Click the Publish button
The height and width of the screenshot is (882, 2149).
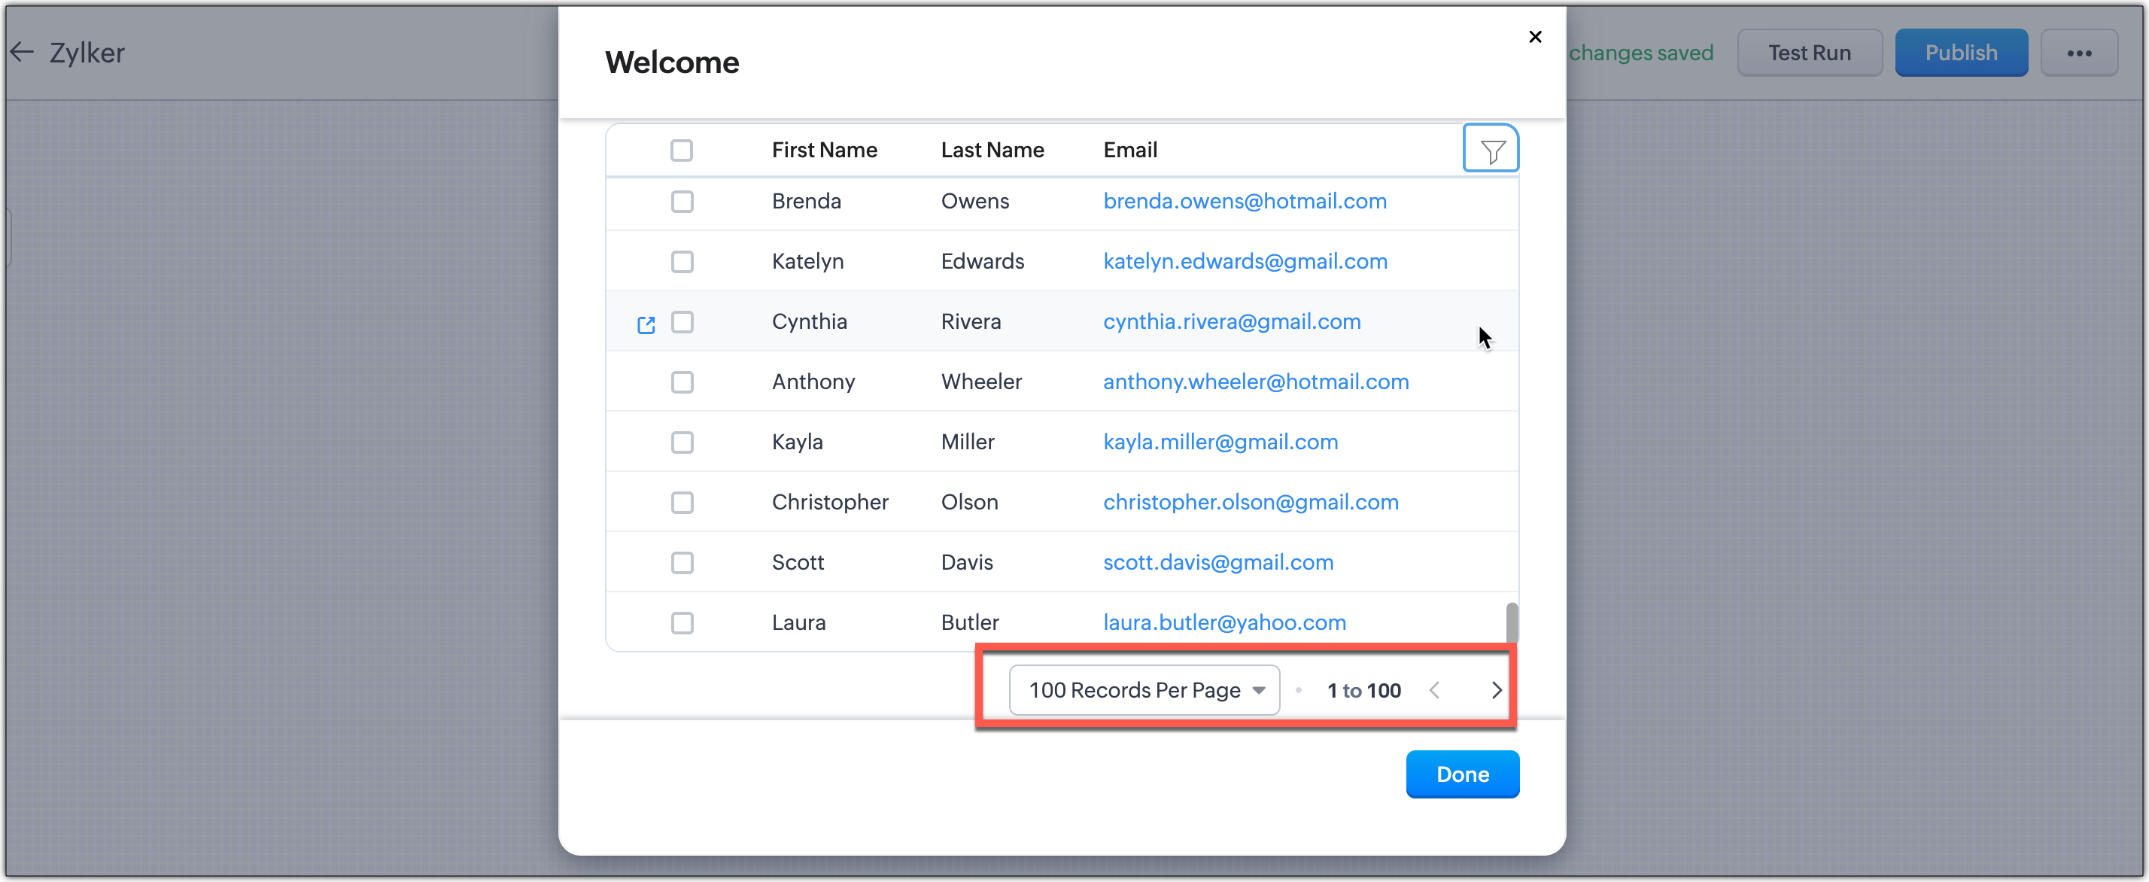point(1960,53)
